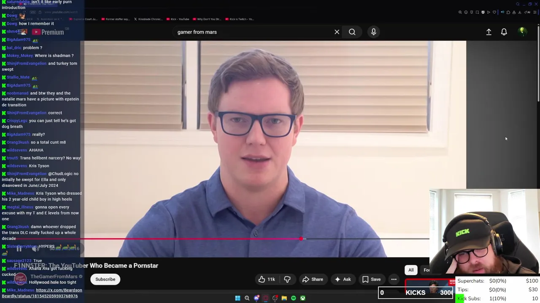Click the YouTube search magnifier button
Viewport: 540px width, 303px height.
click(x=352, y=32)
